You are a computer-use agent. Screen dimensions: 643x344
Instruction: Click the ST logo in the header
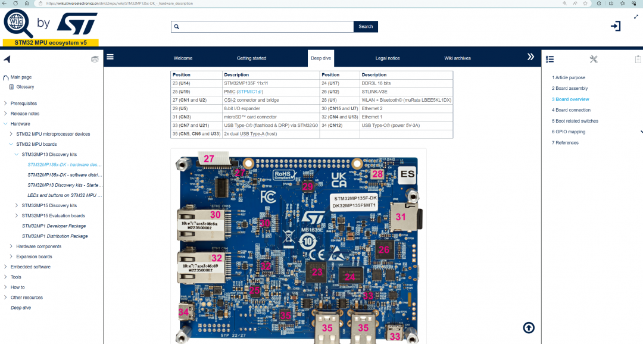tap(77, 24)
